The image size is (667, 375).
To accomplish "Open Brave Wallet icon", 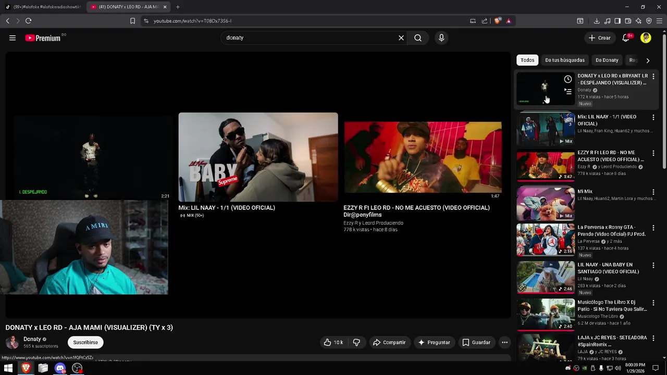I will click(x=628, y=21).
